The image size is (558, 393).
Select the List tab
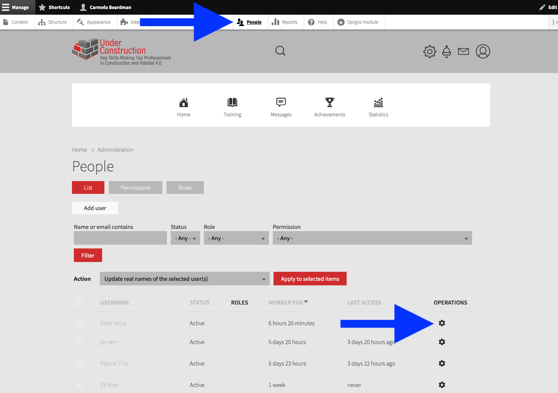pos(88,187)
